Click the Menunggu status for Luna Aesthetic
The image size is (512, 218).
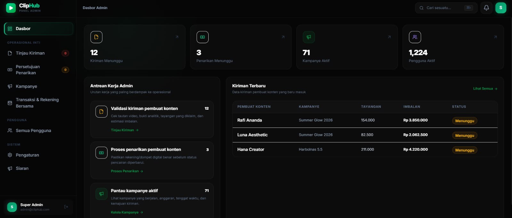(x=465, y=136)
